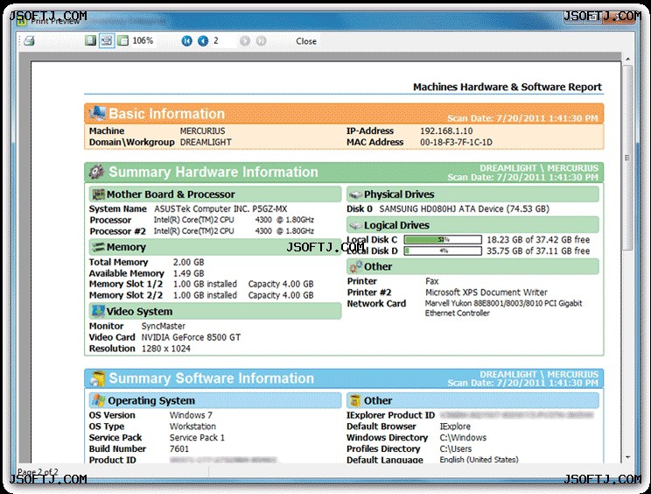Click the hardware Other section gears icon
Image resolution: width=651 pixels, height=494 pixels.
click(356, 266)
